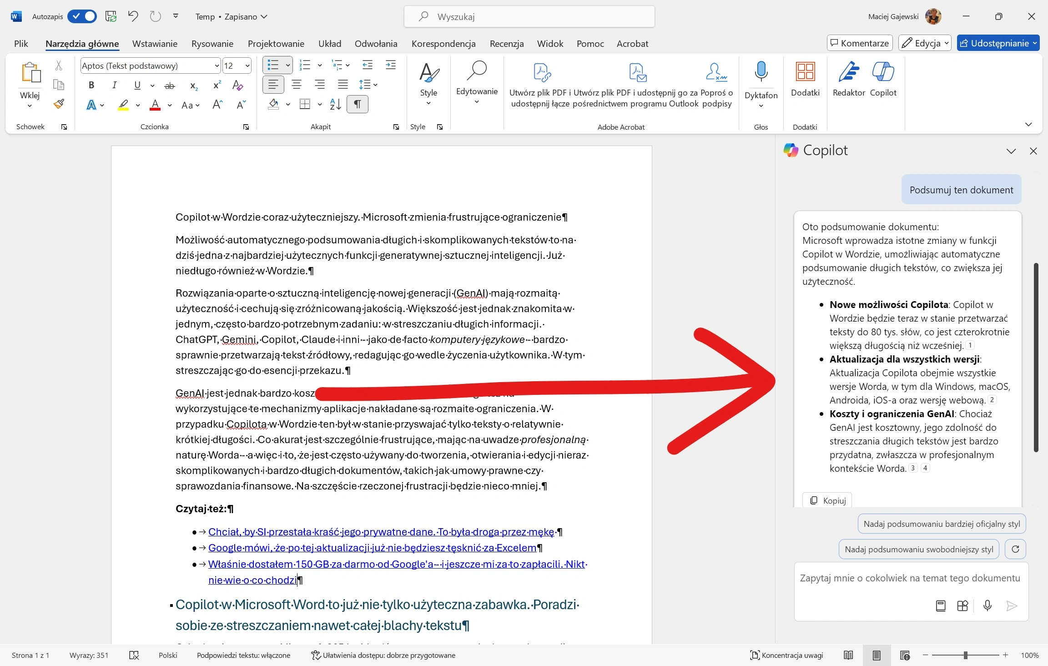Click the microphone in Copilot prompt box
Screen dimensions: 1048x666
click(987, 605)
